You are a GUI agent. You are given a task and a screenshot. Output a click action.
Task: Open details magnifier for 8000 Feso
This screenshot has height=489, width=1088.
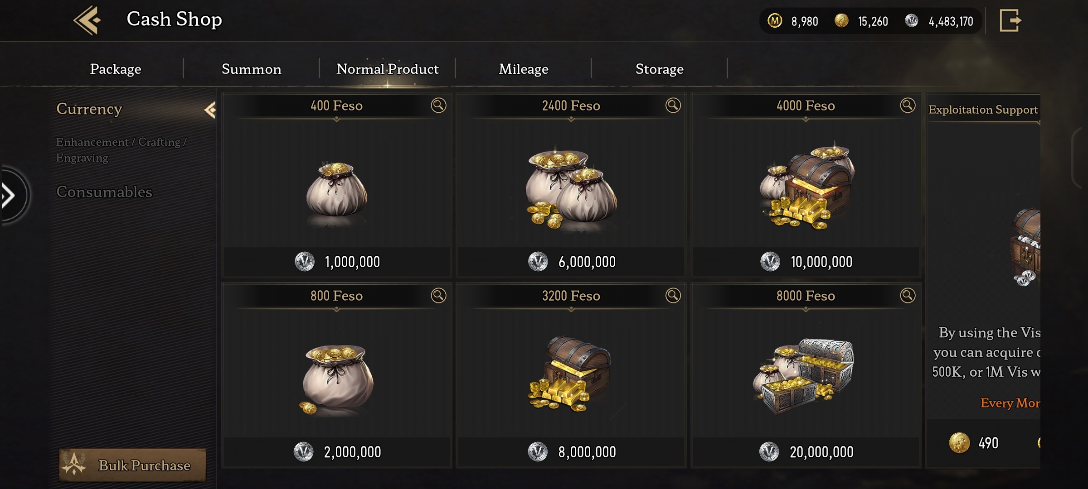pos(908,296)
